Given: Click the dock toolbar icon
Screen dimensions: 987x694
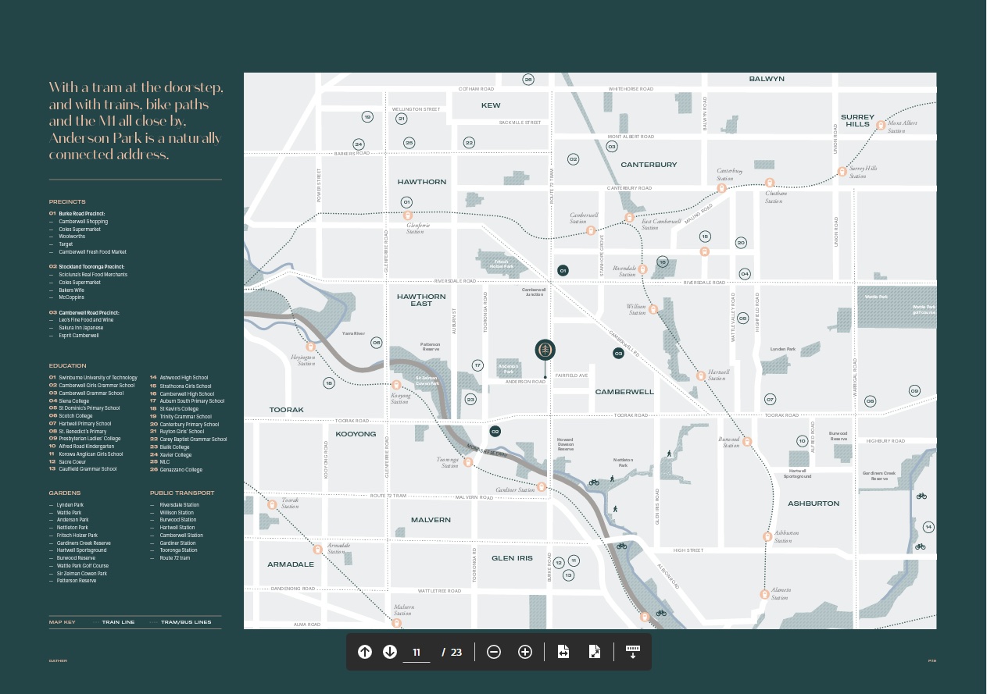Looking at the screenshot, I should point(633,652).
